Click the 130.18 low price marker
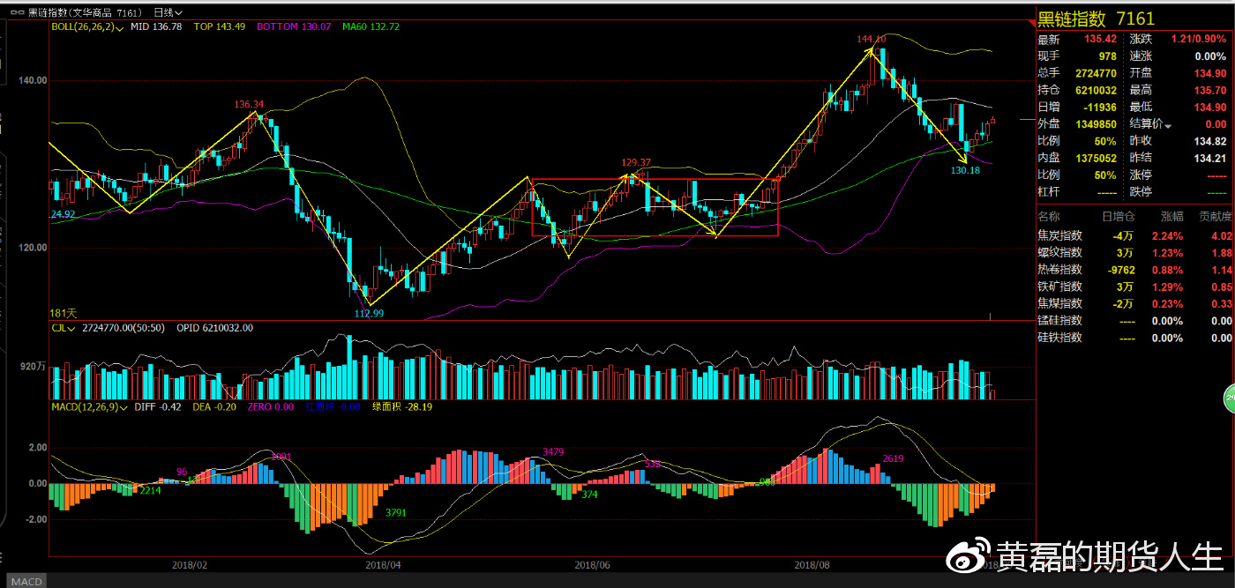 click(x=966, y=169)
